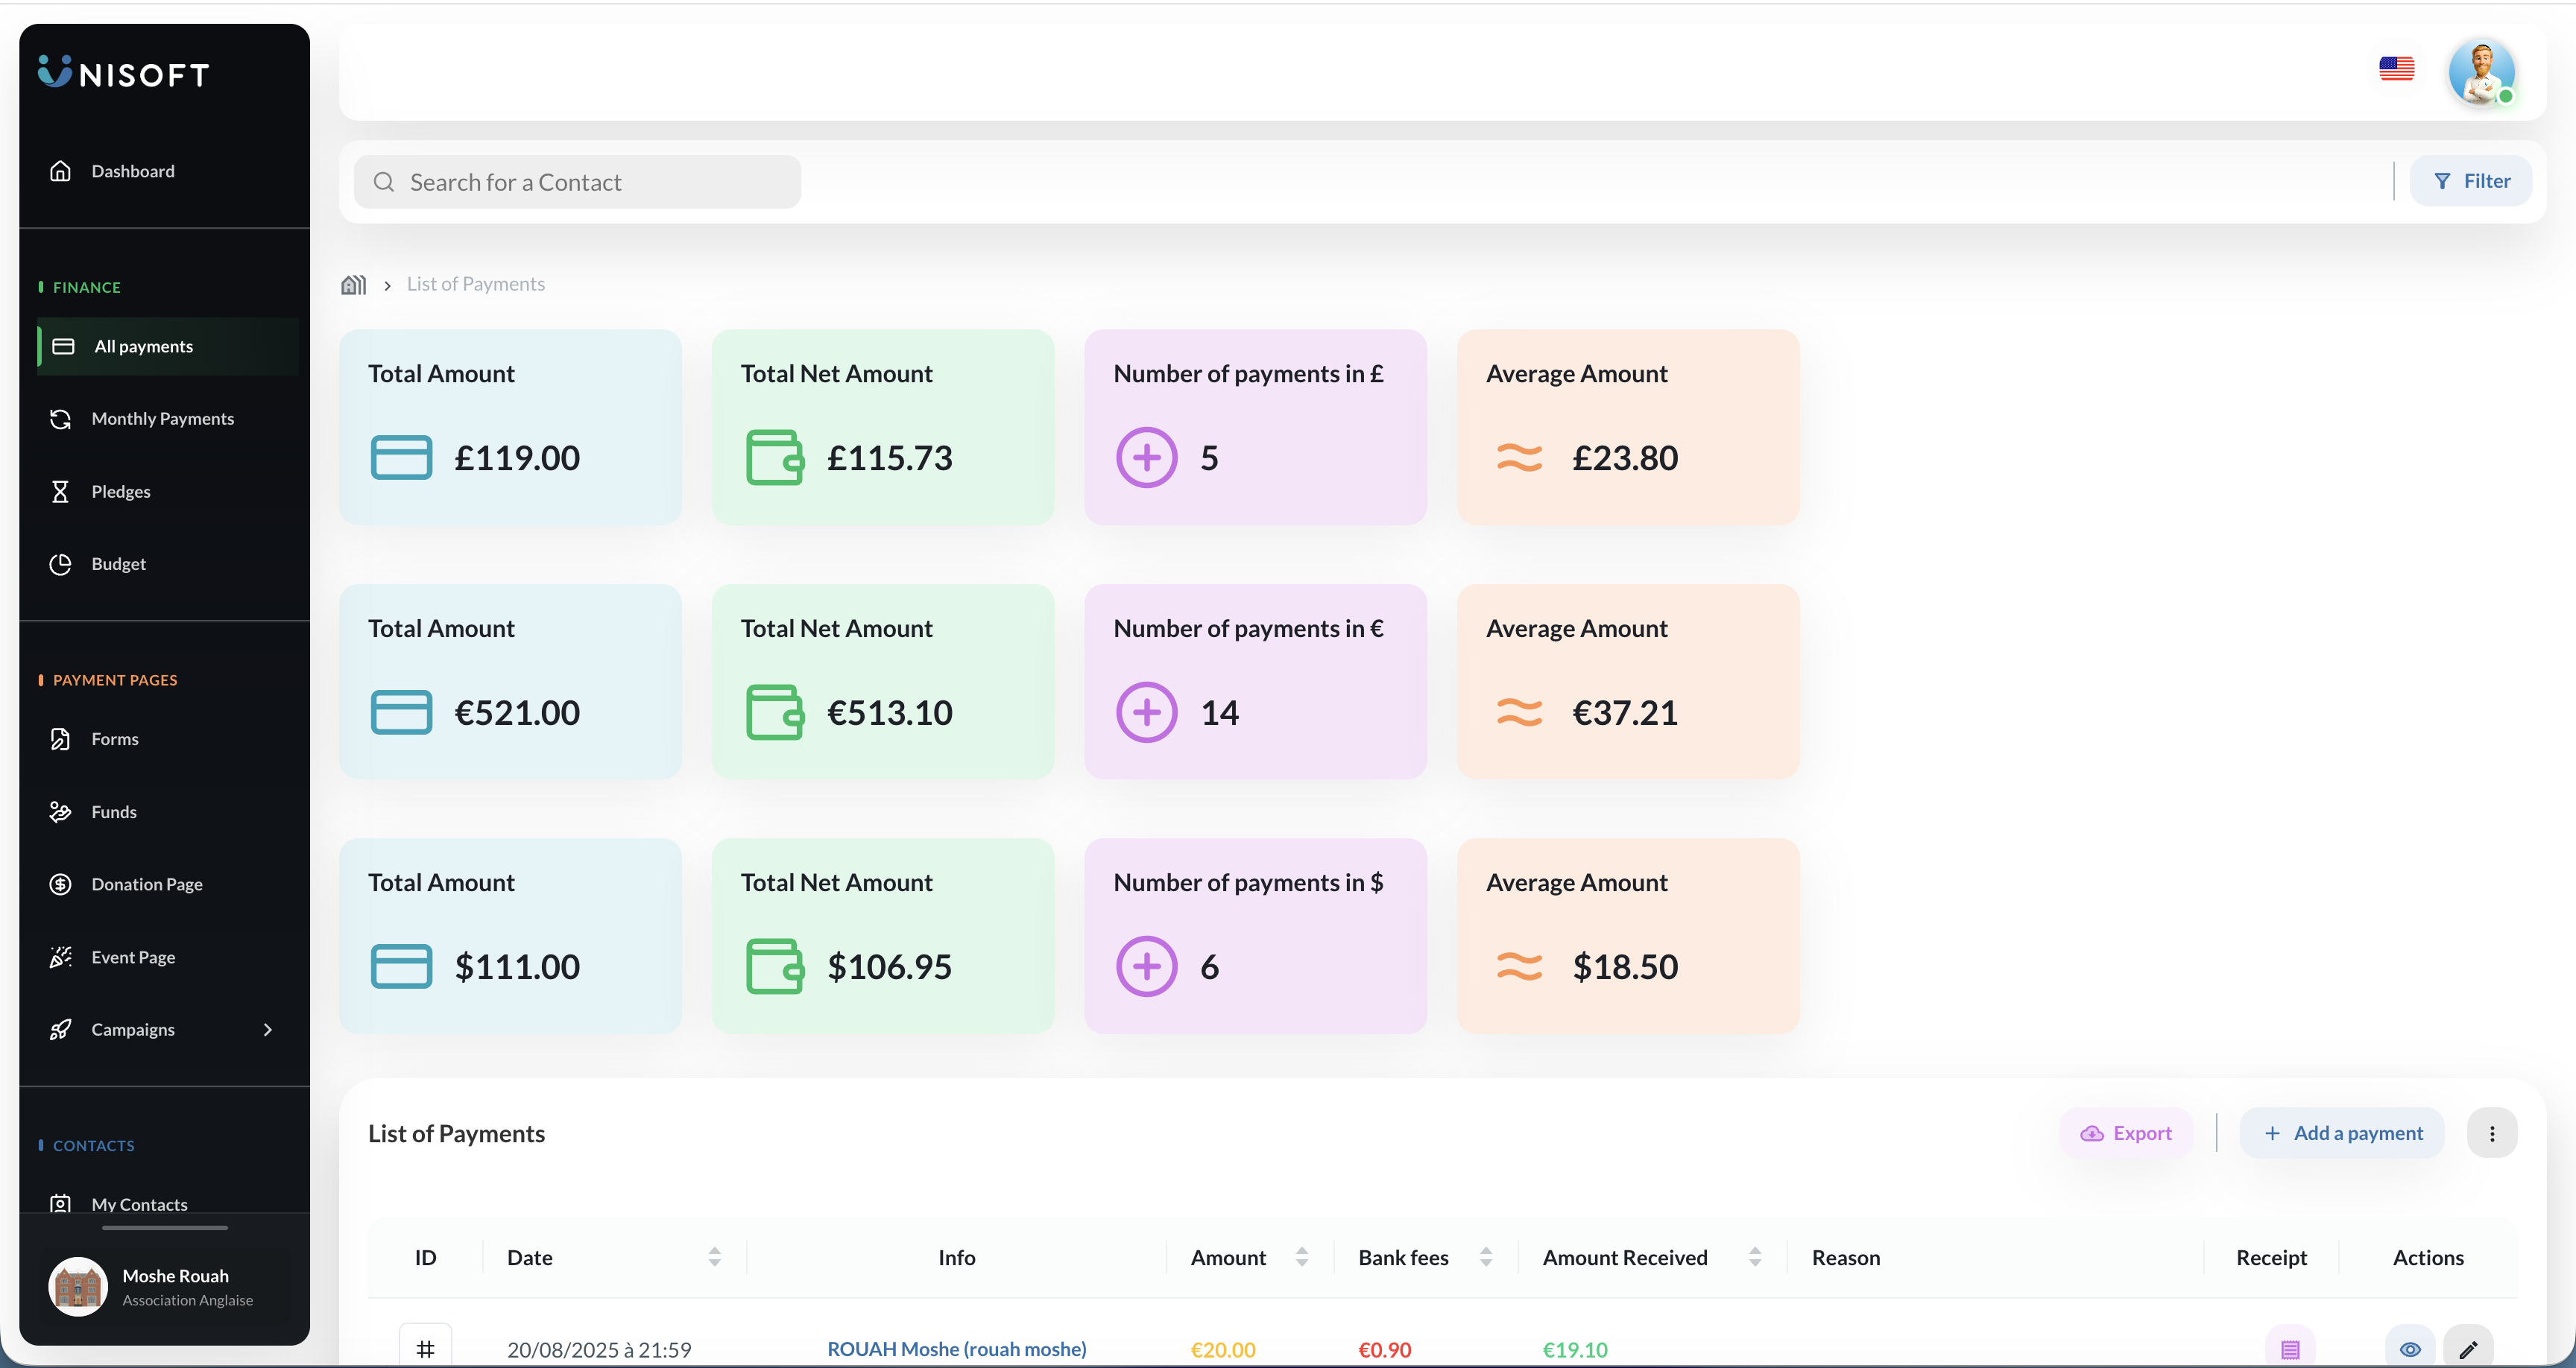Click Add a payment button
The width and height of the screenshot is (2576, 1368).
(2342, 1133)
